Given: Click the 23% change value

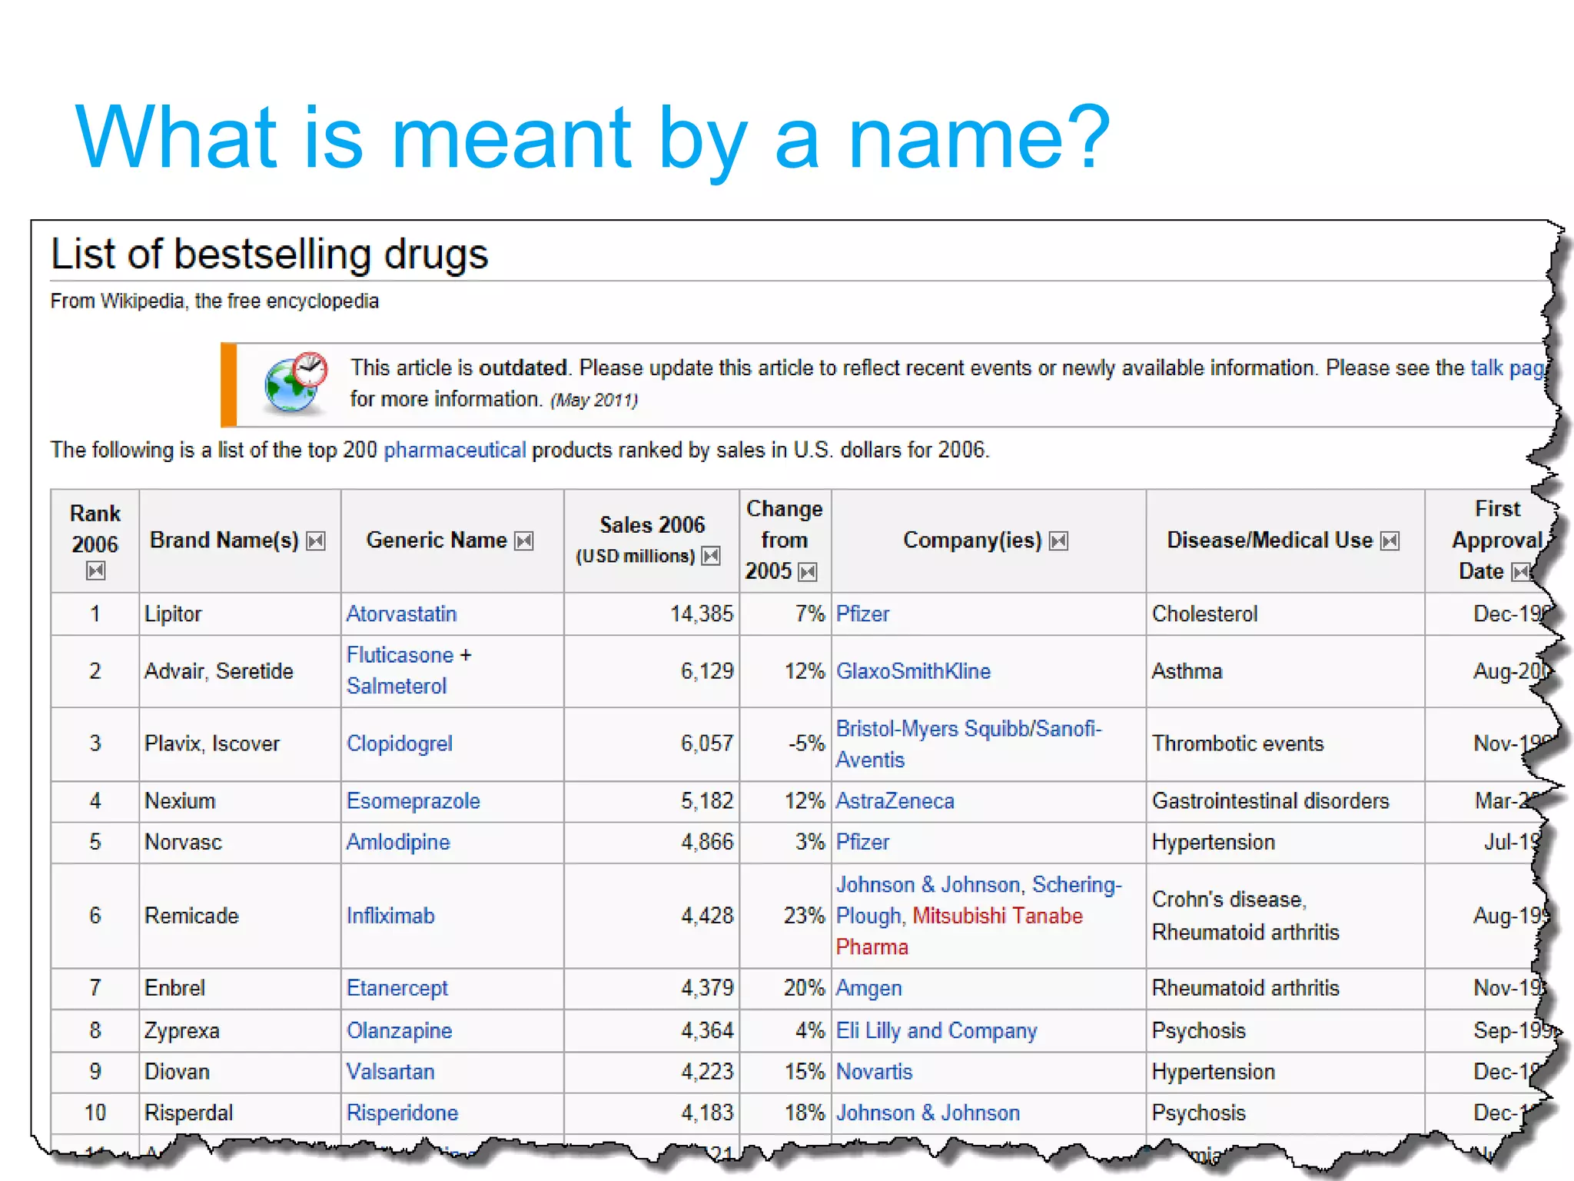Looking at the screenshot, I should click(804, 916).
